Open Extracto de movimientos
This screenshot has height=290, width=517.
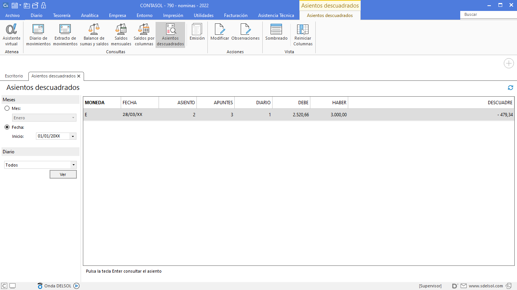coord(65,35)
